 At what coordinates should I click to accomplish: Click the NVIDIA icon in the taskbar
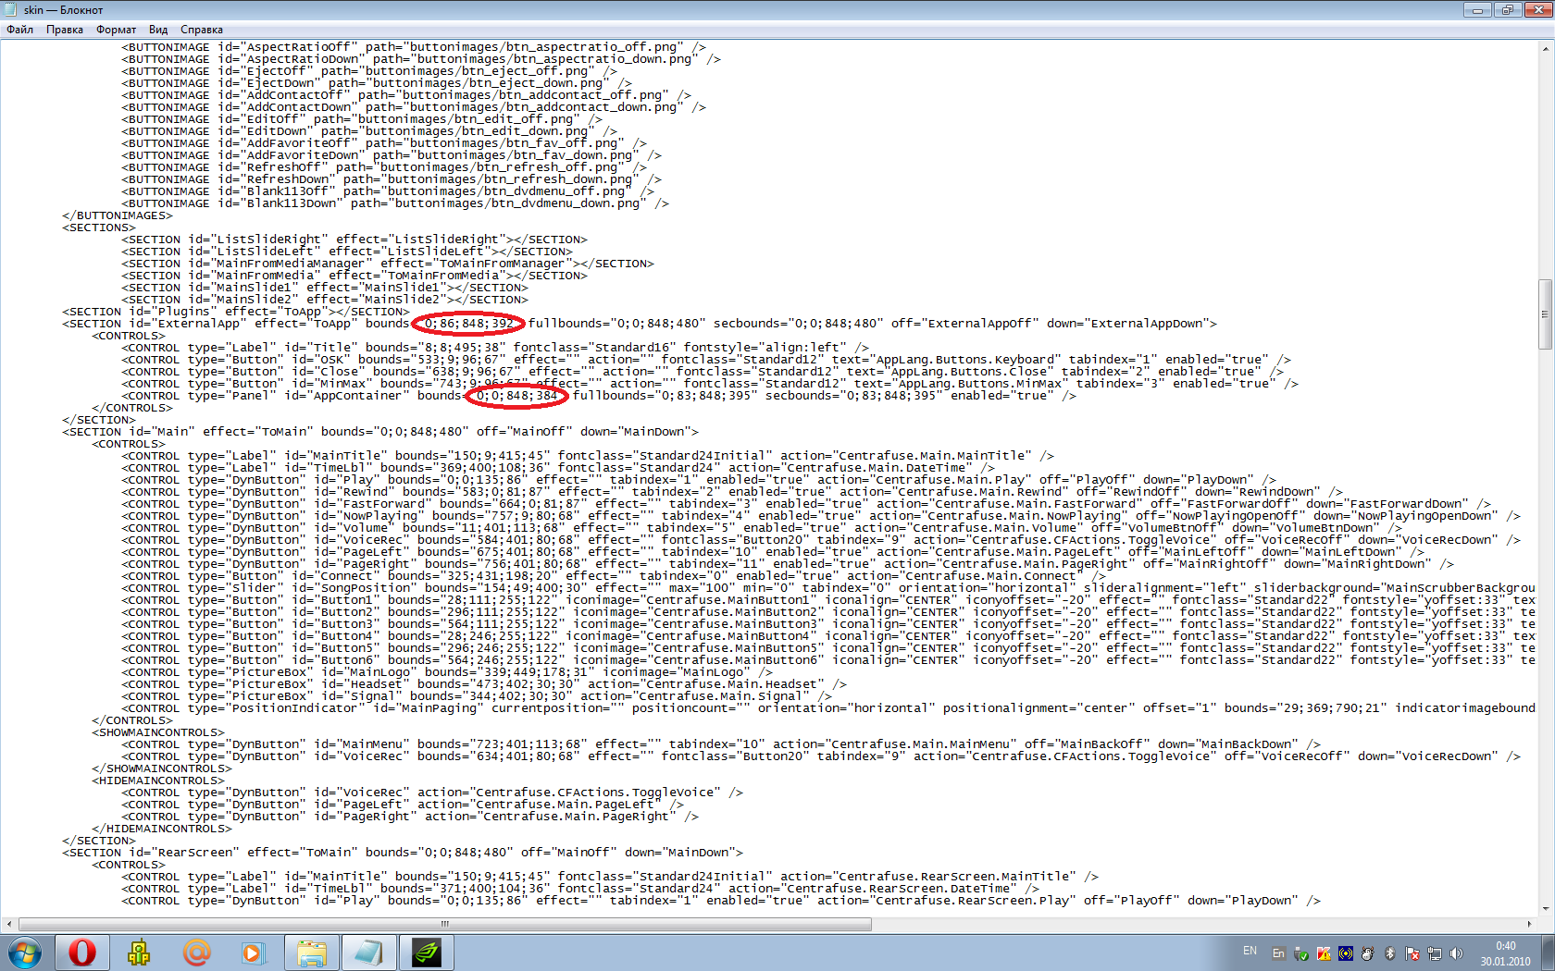[427, 952]
